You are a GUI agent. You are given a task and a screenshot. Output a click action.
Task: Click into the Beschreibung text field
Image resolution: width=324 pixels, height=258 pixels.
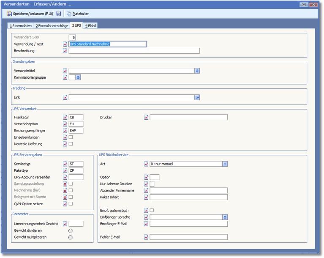click(134, 51)
